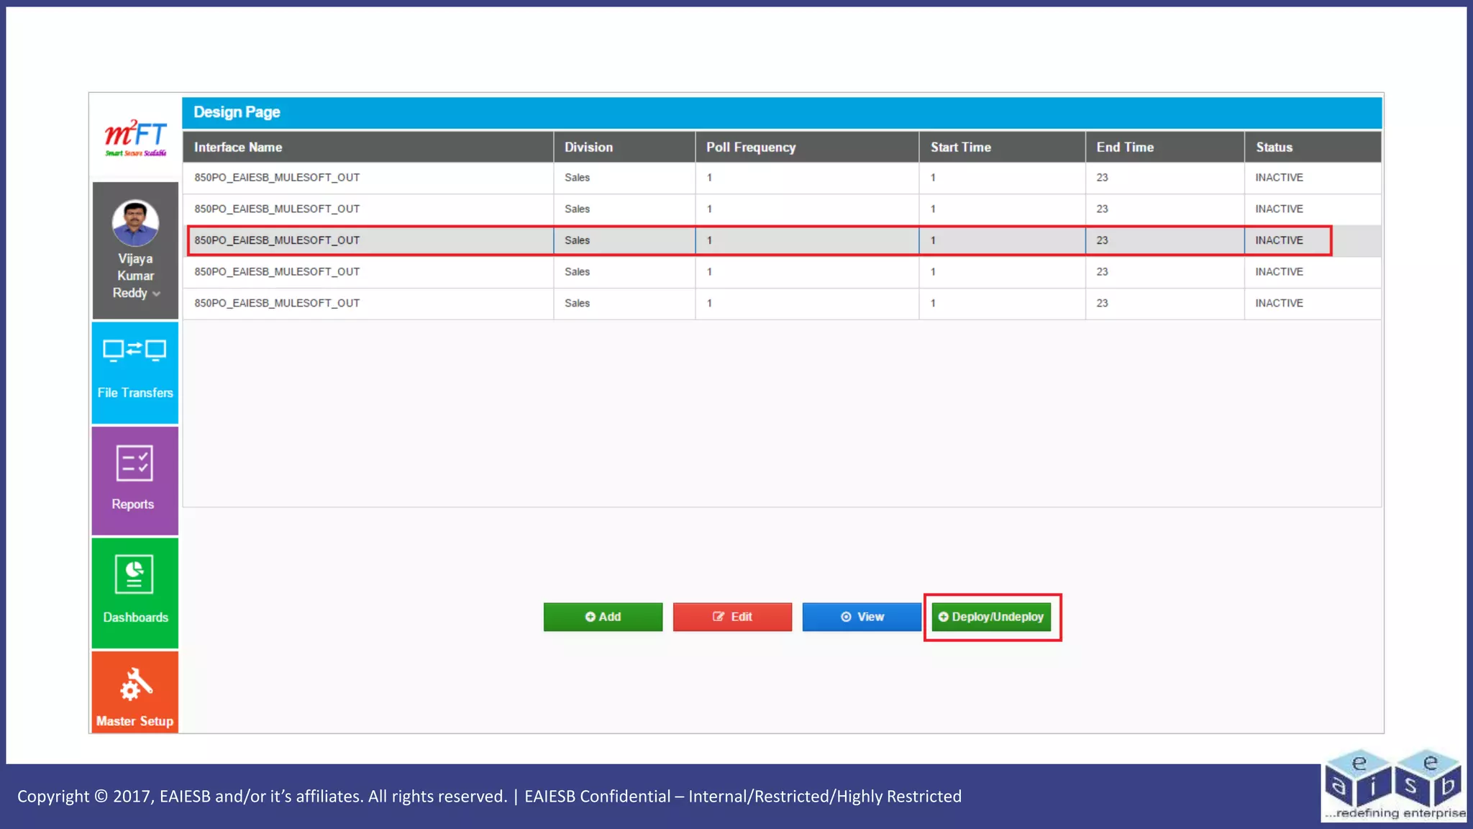Sort by the Interface Name column header
The height and width of the screenshot is (829, 1473).
click(x=238, y=147)
